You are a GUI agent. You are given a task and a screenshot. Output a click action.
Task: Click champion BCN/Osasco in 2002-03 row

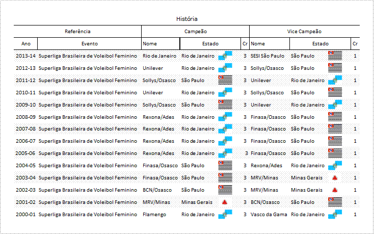pyautogui.click(x=157, y=190)
